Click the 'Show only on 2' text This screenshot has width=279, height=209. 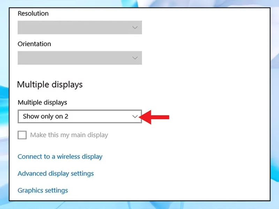coord(45,117)
